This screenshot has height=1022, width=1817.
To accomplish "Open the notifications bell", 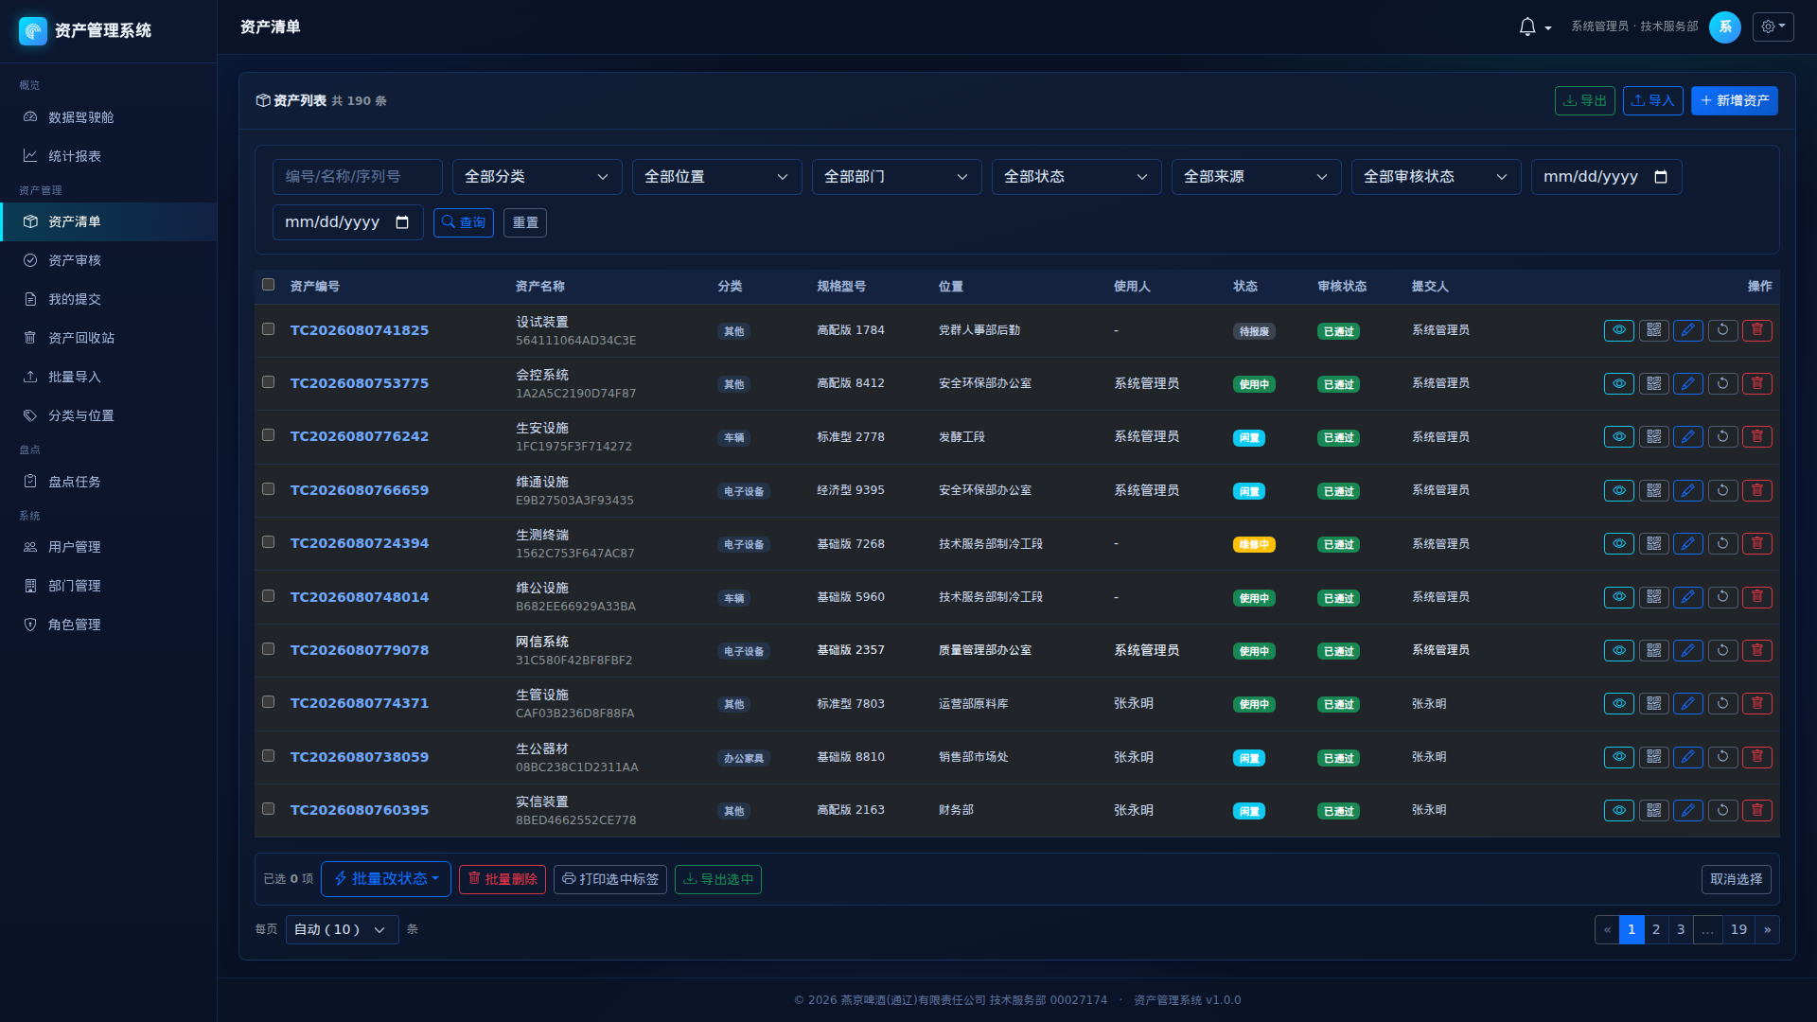I will (x=1526, y=26).
